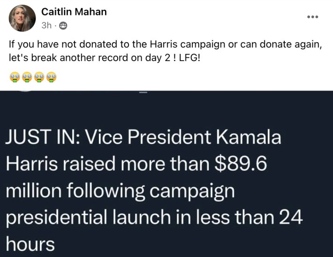Click the "LFG!" text in post
Screen dimensions: 333x257
[x=188, y=60]
